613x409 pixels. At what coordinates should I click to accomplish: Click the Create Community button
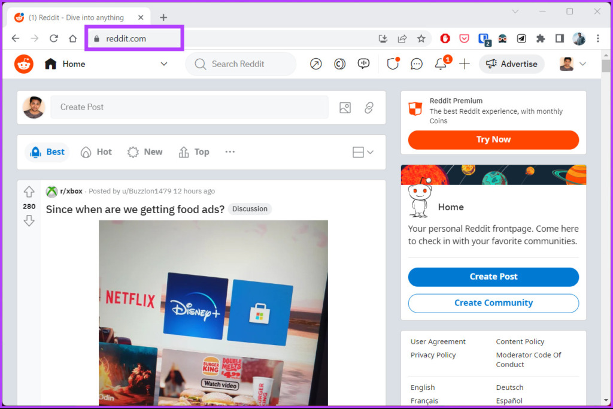(x=493, y=303)
